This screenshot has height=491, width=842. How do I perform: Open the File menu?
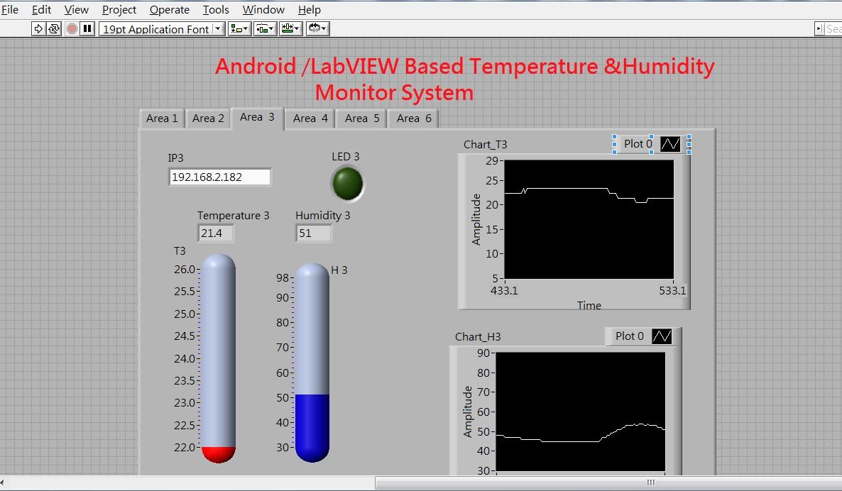click(10, 10)
